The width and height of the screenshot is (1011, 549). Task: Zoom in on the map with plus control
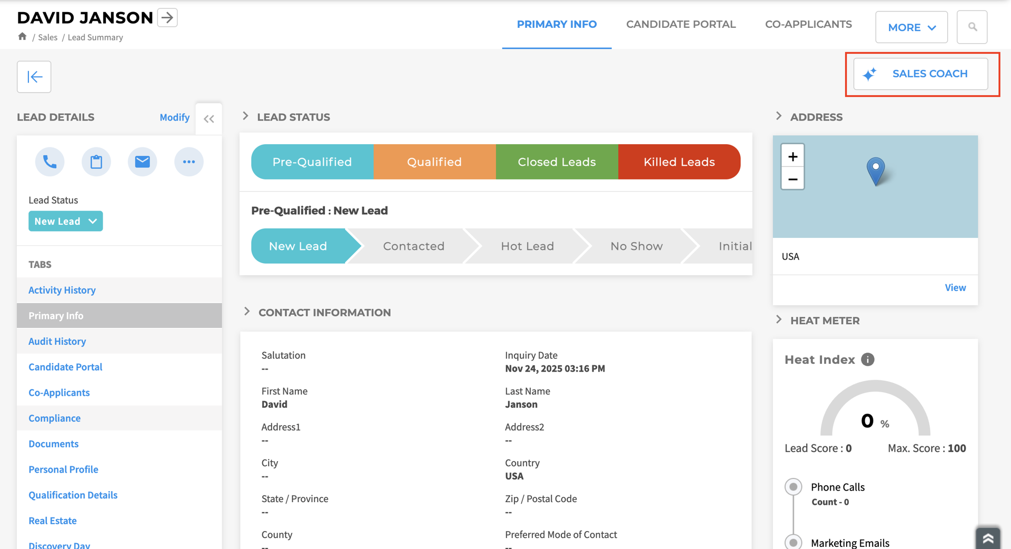point(792,156)
